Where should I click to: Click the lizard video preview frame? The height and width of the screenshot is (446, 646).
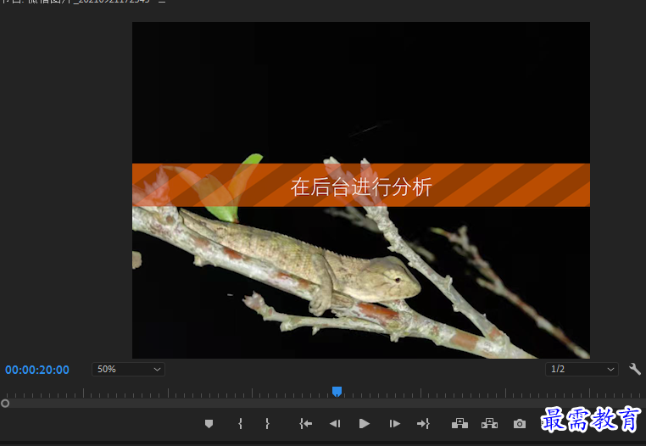coord(361,190)
